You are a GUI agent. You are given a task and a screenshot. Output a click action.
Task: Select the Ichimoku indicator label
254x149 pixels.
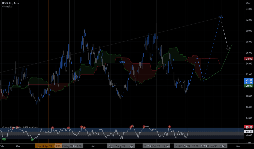coord(7,7)
